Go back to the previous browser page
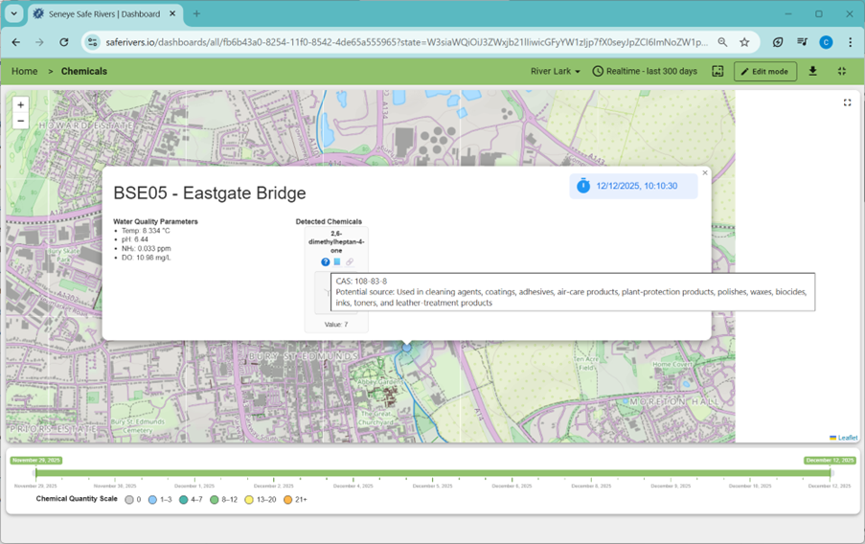The height and width of the screenshot is (544, 865). coord(15,42)
